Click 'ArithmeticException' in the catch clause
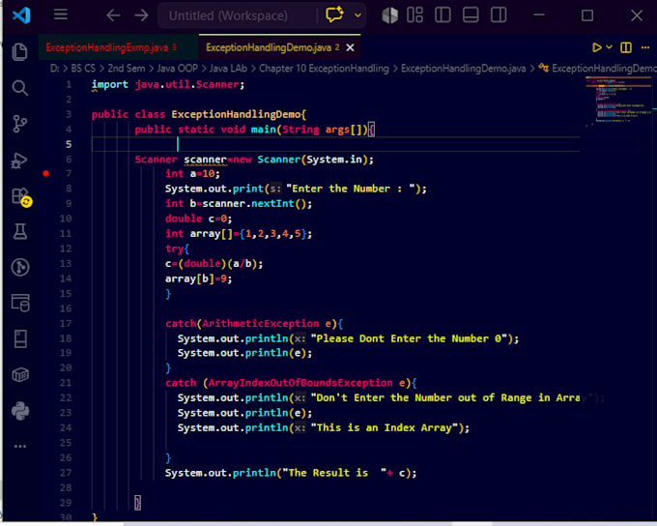 tap(261, 323)
